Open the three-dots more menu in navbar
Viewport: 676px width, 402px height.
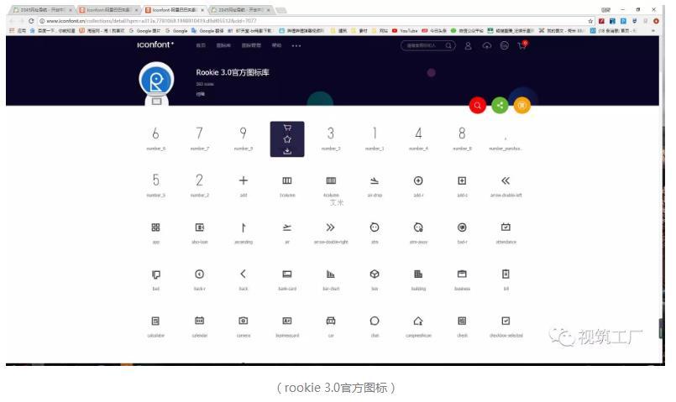click(296, 45)
